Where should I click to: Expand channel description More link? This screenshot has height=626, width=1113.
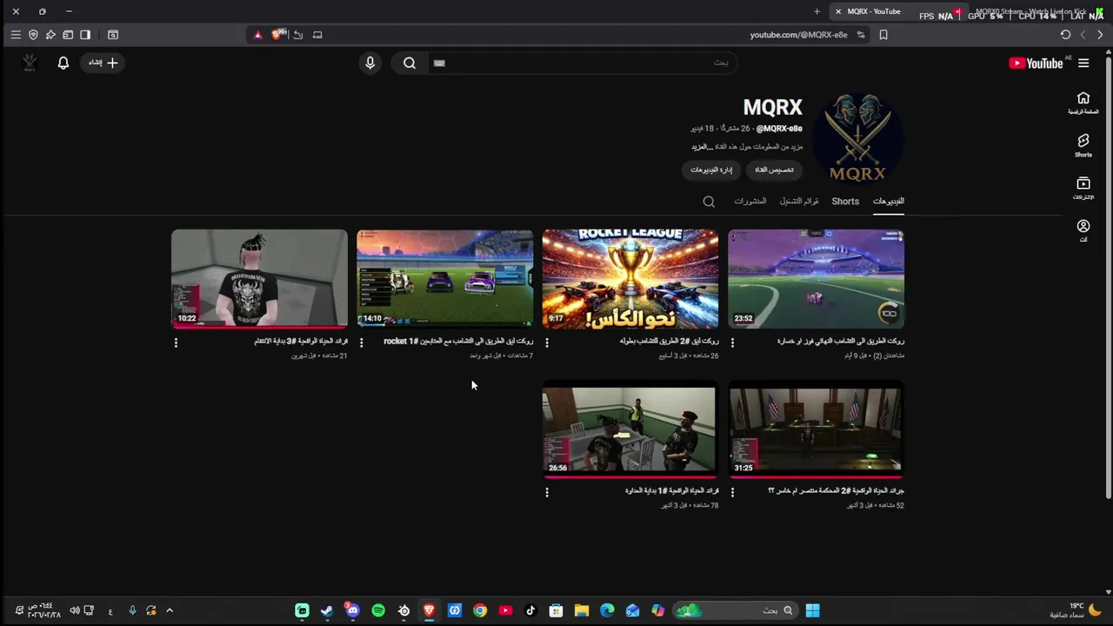[703, 147]
